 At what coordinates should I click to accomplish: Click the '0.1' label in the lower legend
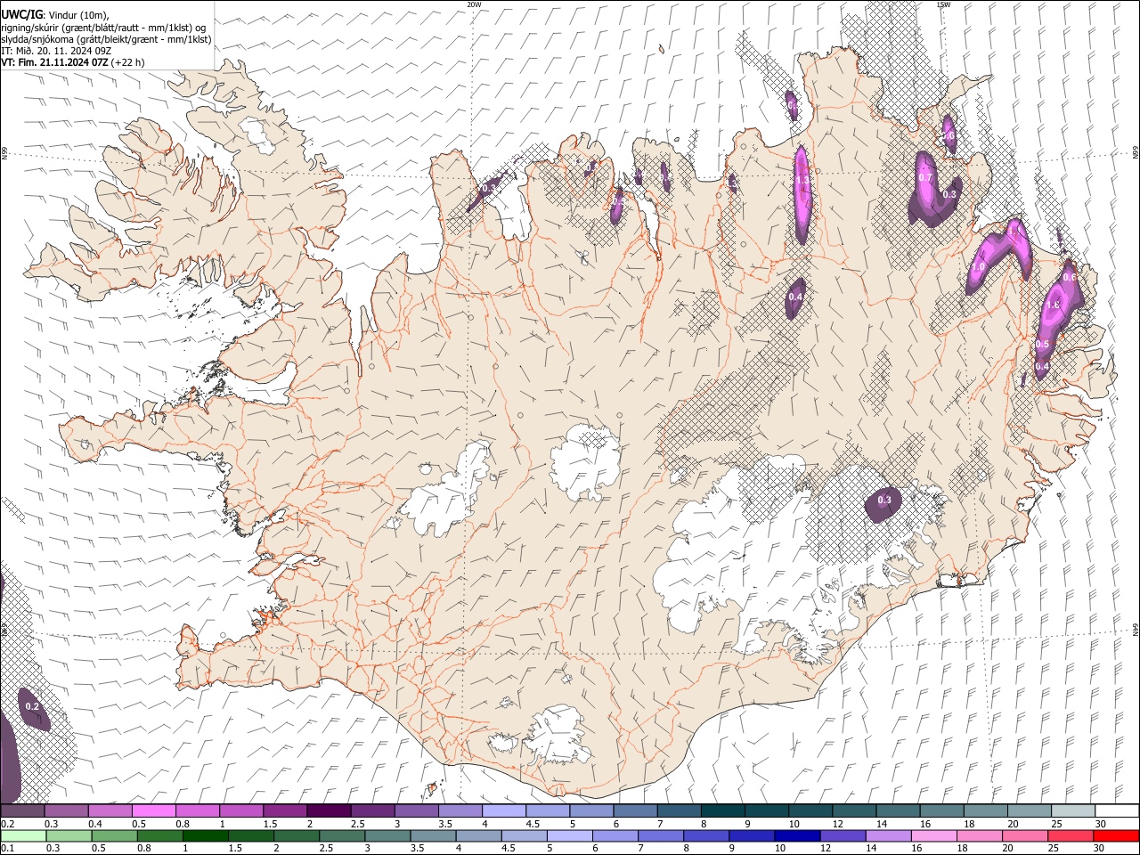tap(7, 849)
